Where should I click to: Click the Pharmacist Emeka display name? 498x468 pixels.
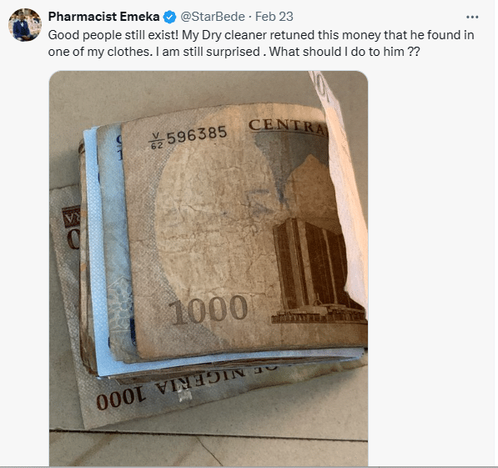(x=104, y=17)
